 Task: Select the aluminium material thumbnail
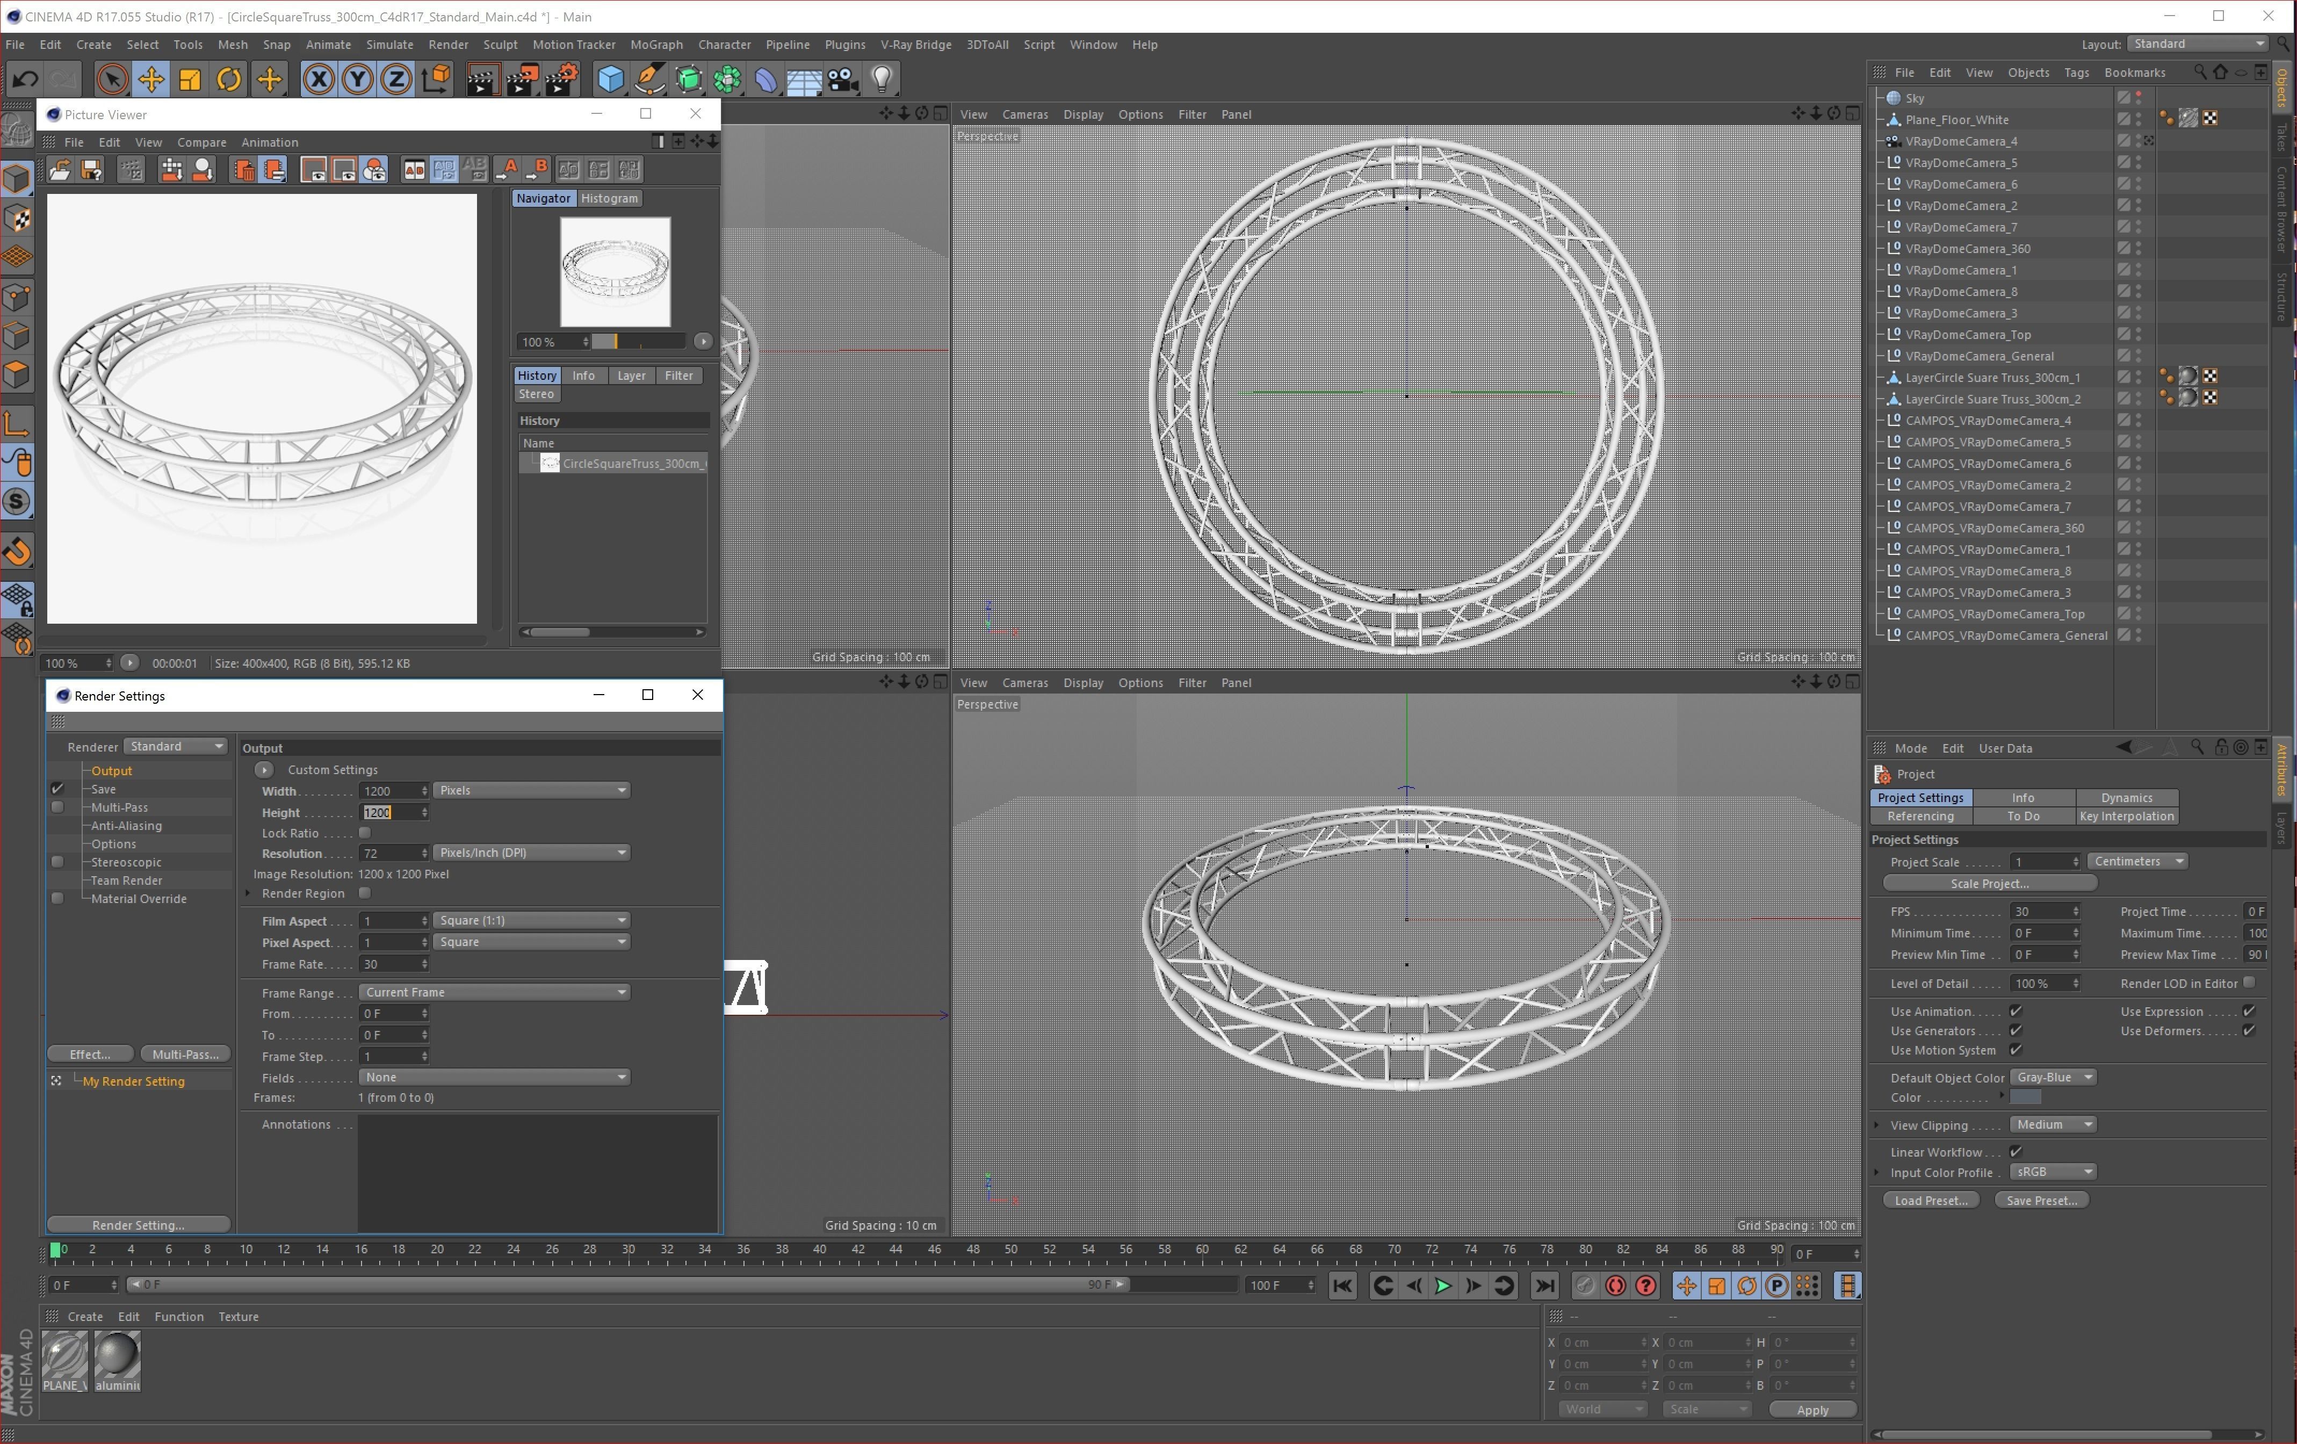point(117,1361)
